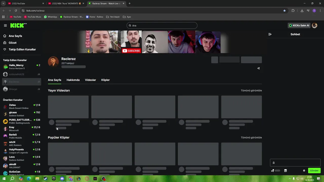The height and width of the screenshot is (182, 324).
Task: Open the criticalHAZE followed channel
Action: pyautogui.click(x=22, y=74)
